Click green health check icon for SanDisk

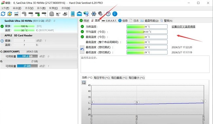[2, 26]
